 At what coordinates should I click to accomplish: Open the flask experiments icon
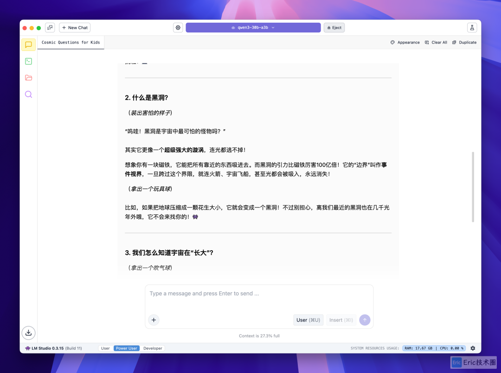472,28
